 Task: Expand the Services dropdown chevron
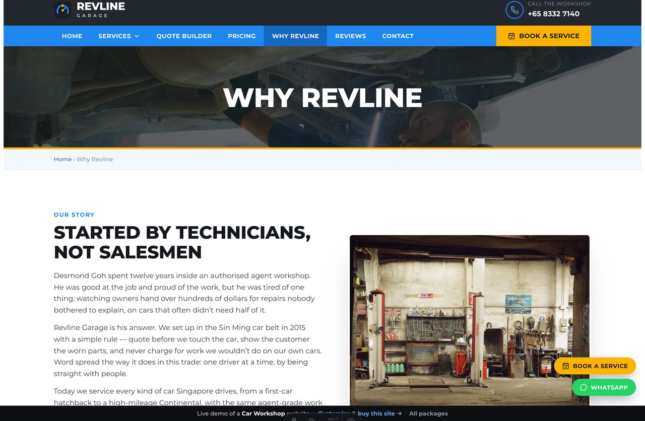coord(137,36)
